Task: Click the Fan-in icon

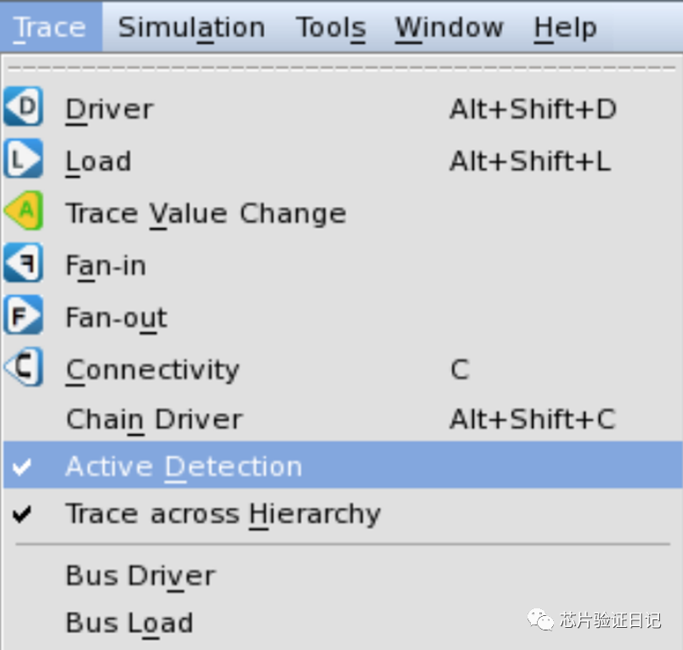Action: [23, 265]
